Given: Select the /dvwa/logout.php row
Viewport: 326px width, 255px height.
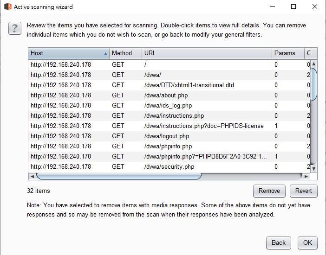Looking at the screenshot, I should (166, 136).
